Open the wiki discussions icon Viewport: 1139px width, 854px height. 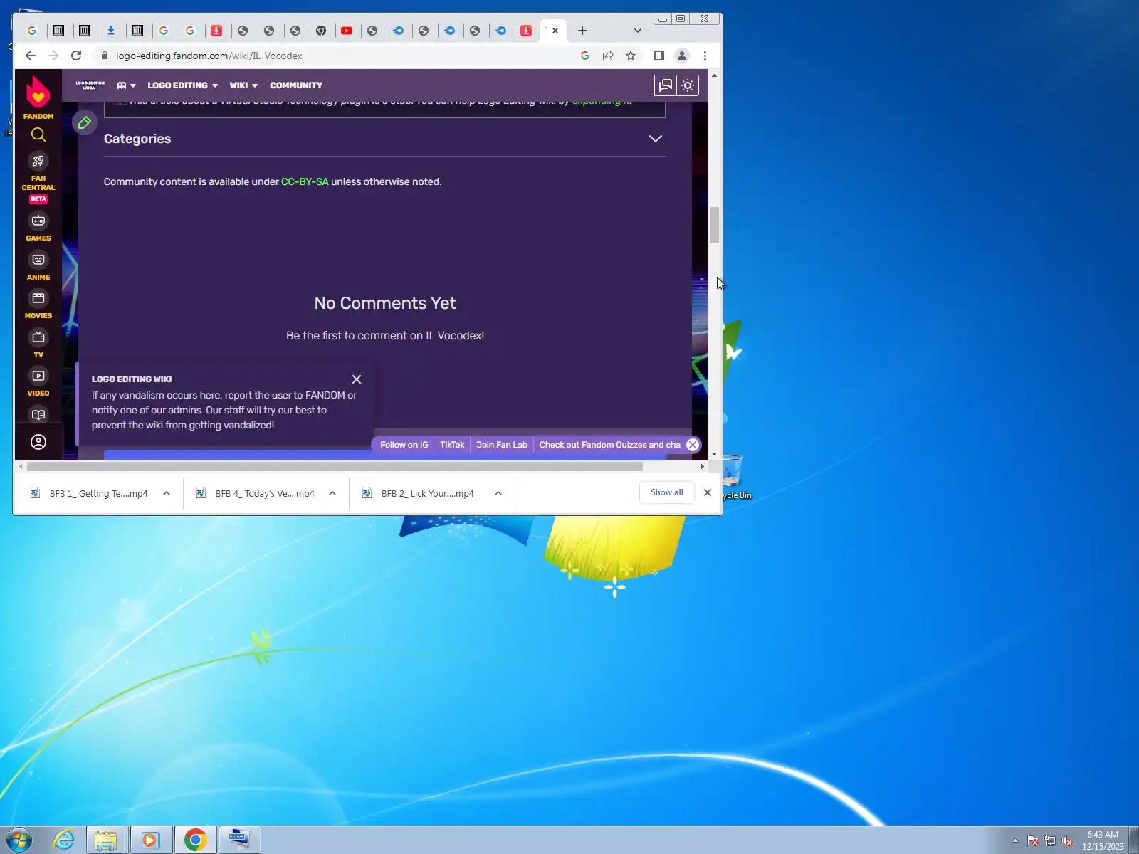(665, 85)
